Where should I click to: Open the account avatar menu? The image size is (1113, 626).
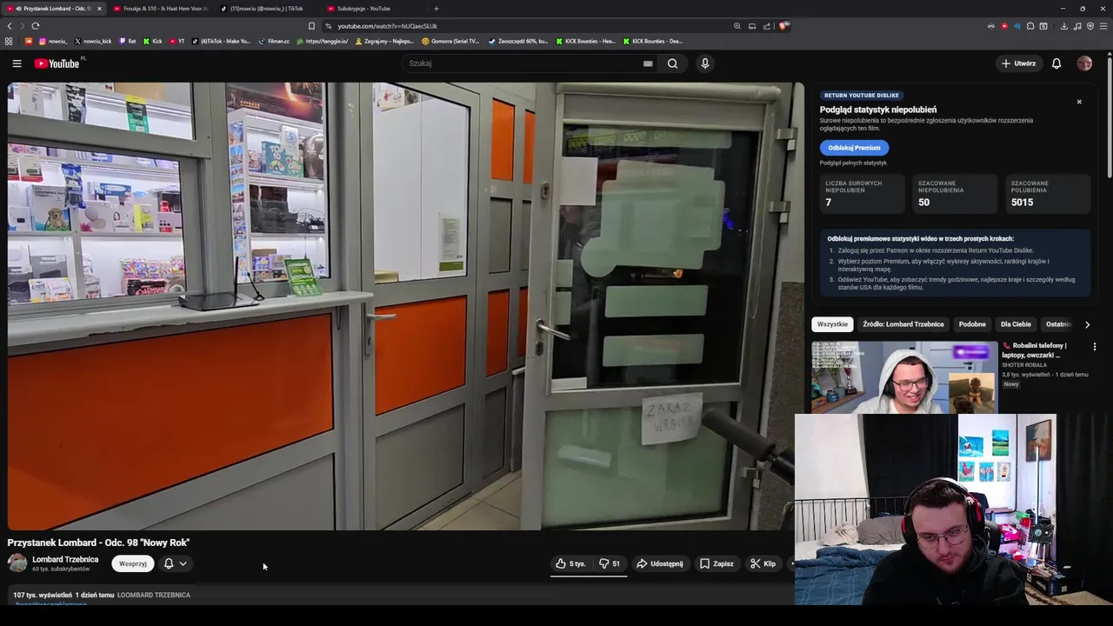tap(1084, 63)
